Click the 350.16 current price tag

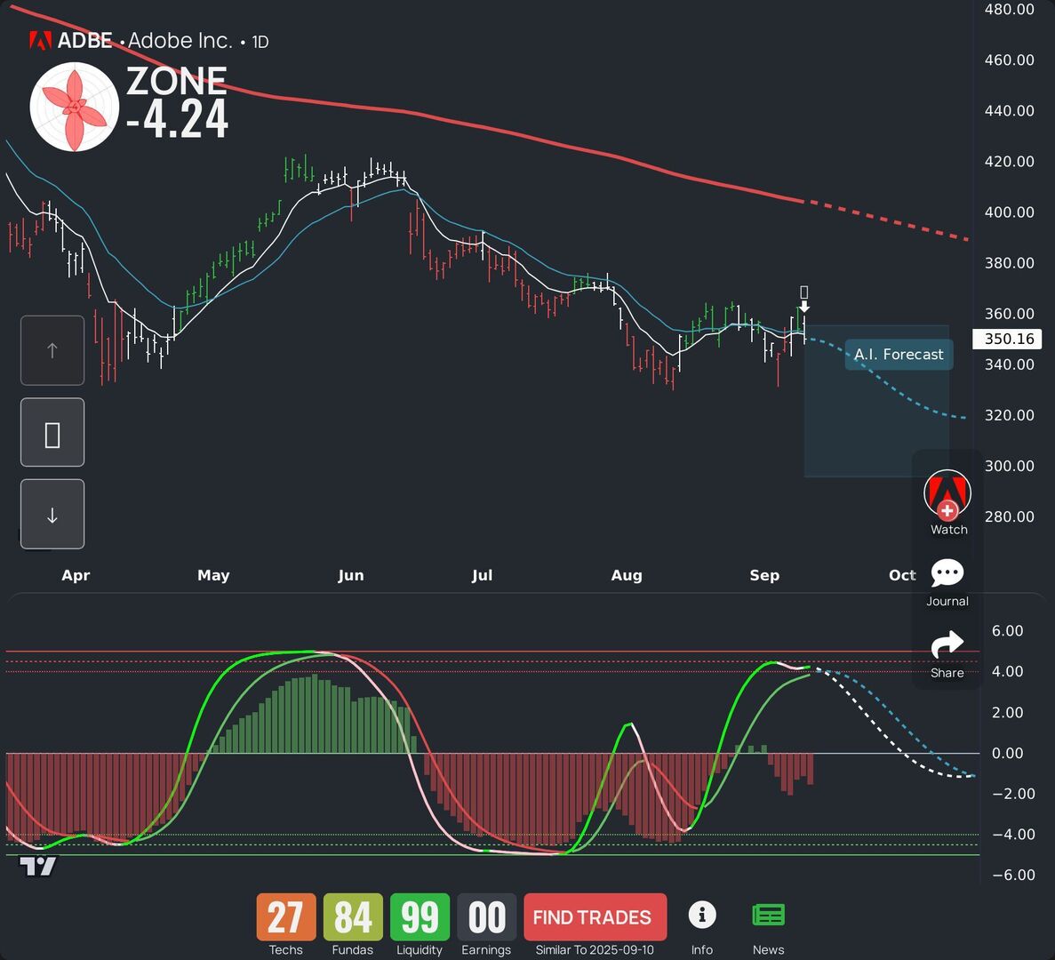coord(1008,339)
